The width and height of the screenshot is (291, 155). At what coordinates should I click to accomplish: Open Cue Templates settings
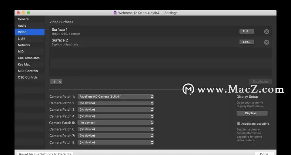tap(30, 58)
